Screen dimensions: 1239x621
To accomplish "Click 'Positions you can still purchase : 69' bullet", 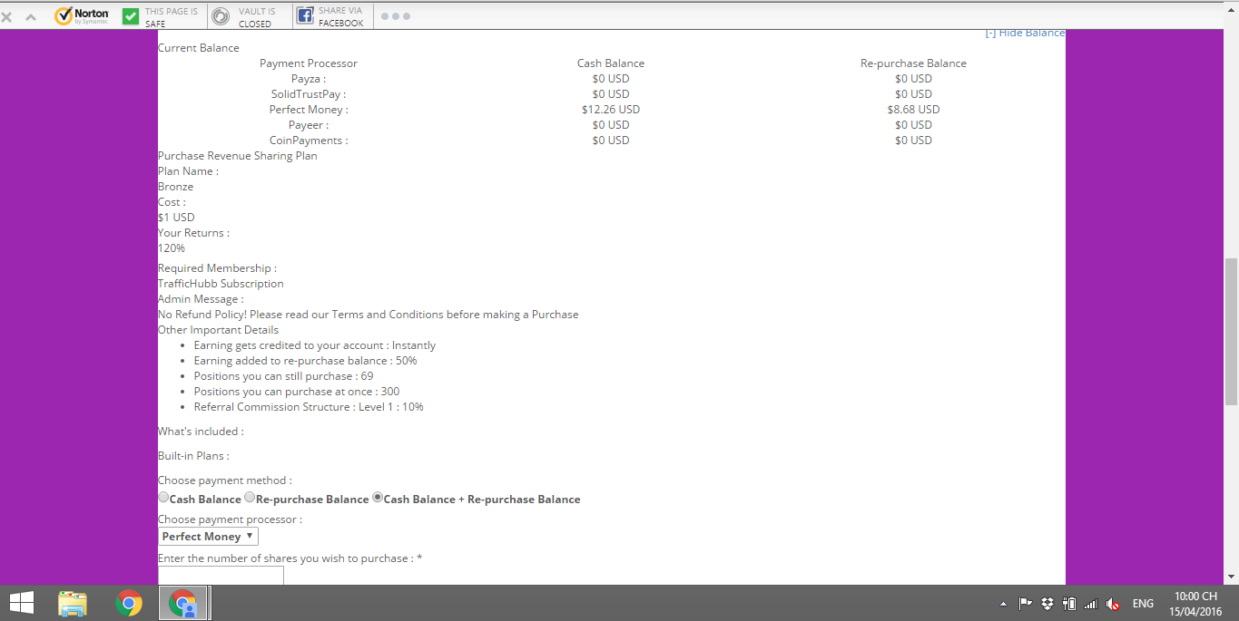I will [x=283, y=376].
